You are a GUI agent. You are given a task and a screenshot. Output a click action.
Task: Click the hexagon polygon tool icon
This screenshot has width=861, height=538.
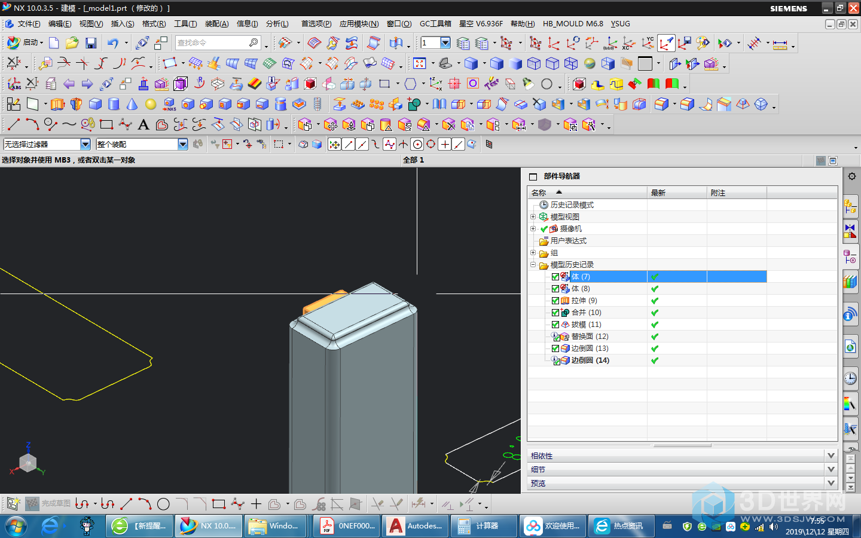coord(410,84)
